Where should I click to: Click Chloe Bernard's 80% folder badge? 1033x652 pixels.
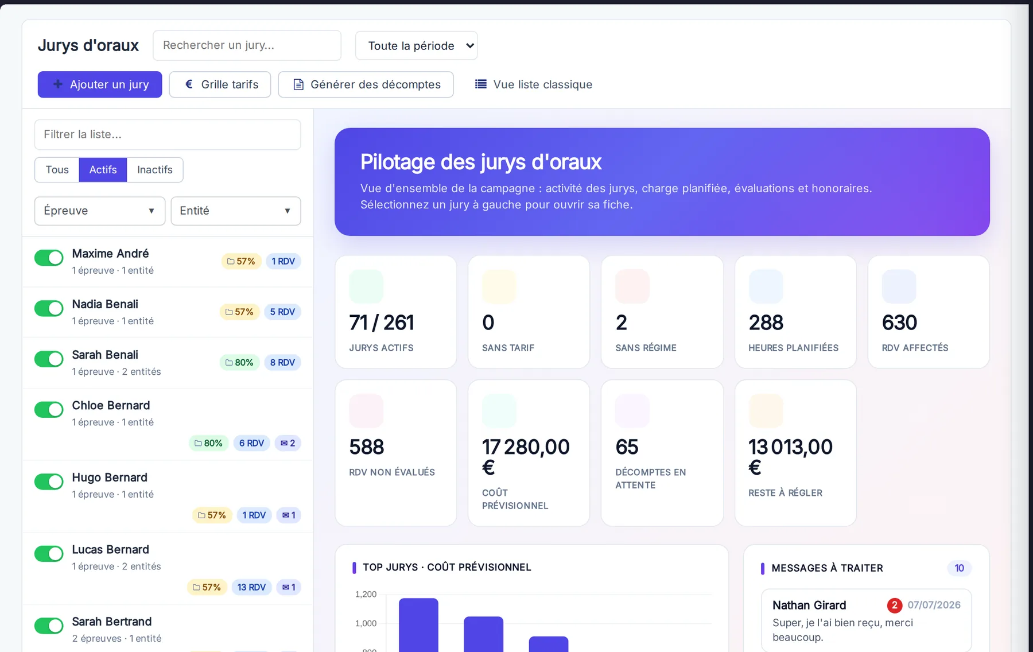209,443
